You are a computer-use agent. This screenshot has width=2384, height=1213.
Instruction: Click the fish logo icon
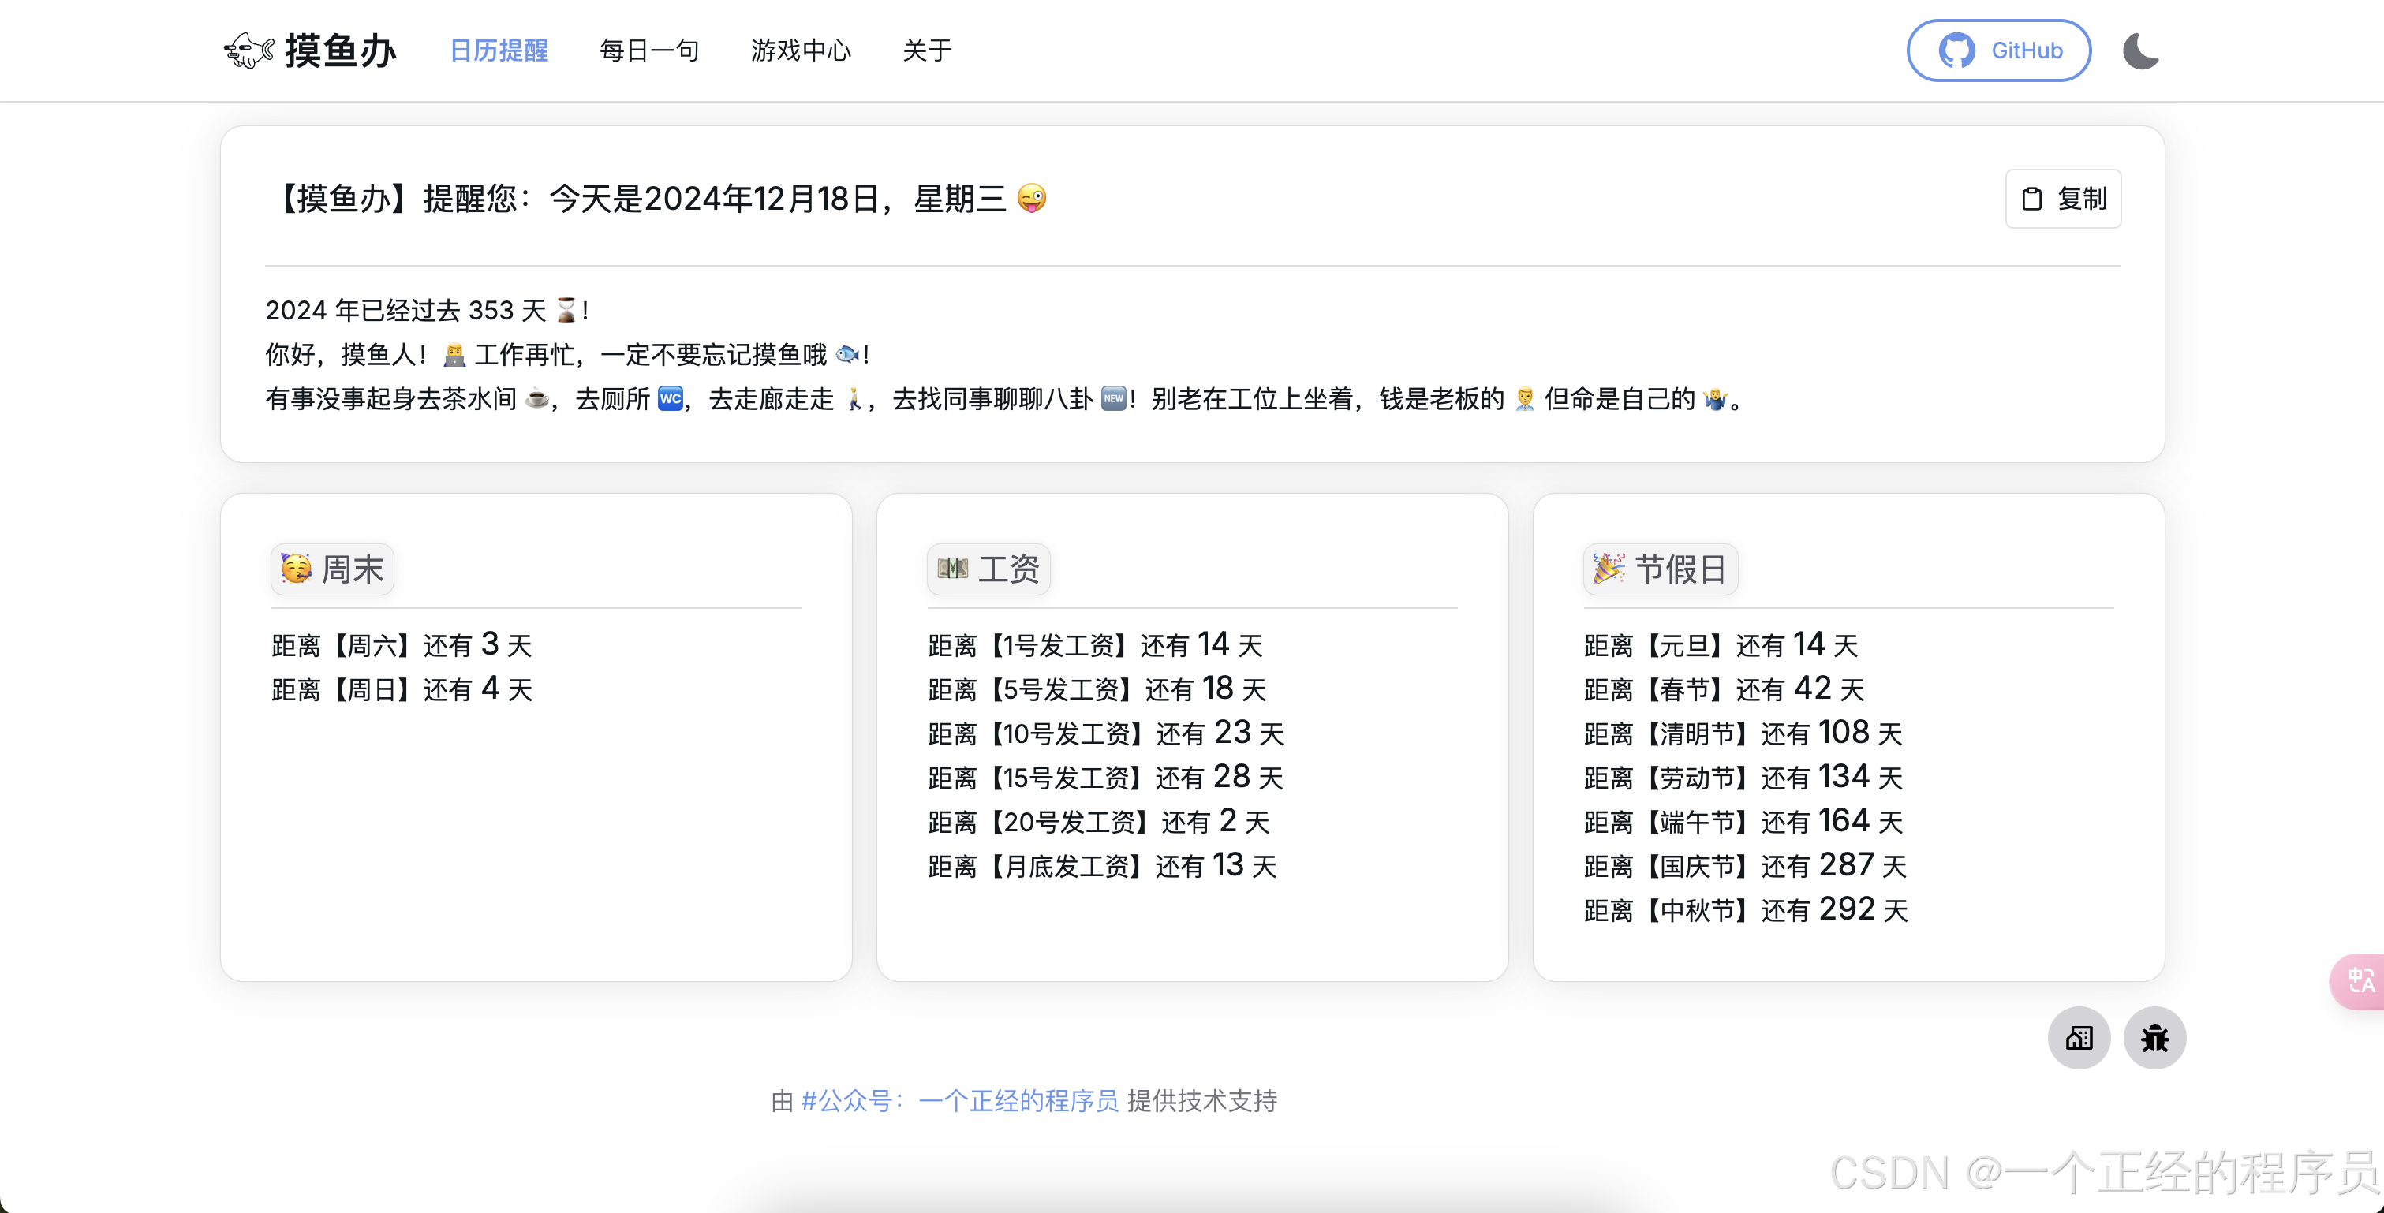[248, 50]
